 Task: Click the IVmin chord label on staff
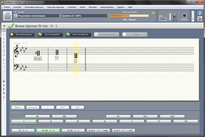38,59
